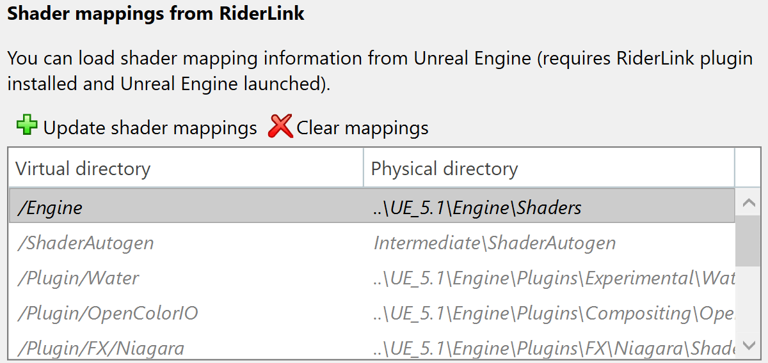Screen dimensions: 768x363
Task: Click the scrollbar up arrow
Action: tap(748, 204)
